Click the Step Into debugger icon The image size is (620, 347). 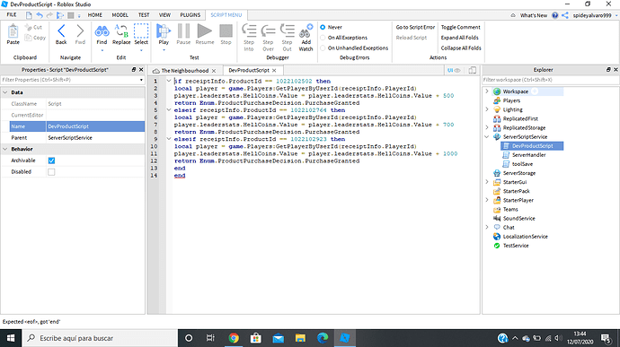pyautogui.click(x=249, y=30)
